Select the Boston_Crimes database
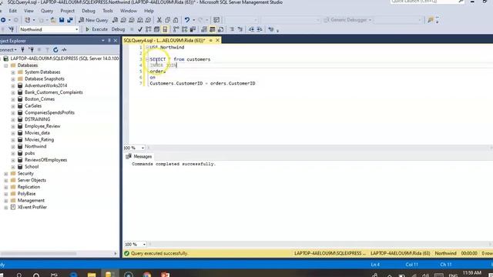Viewport: 493px width, 277px height. [x=39, y=99]
